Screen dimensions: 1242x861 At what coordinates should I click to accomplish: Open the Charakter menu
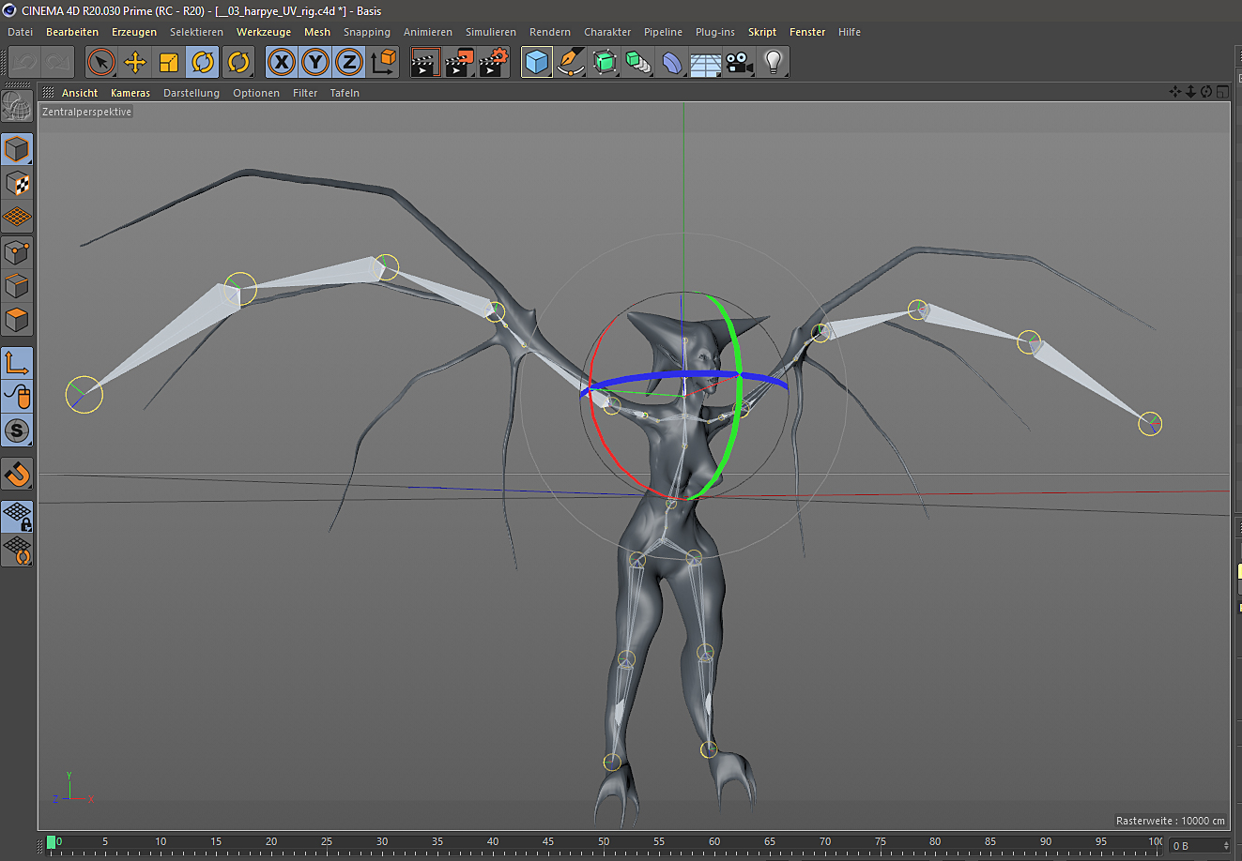click(607, 32)
